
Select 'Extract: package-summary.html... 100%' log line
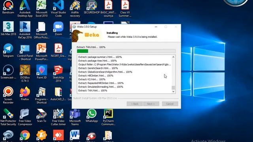click(x=100, y=57)
